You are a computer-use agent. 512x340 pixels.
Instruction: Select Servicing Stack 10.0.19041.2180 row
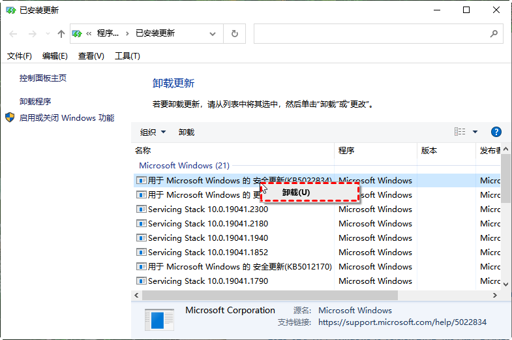click(317, 224)
